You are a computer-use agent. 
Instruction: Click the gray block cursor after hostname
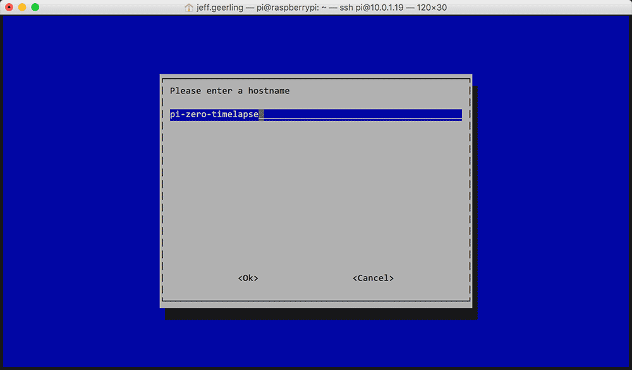261,115
